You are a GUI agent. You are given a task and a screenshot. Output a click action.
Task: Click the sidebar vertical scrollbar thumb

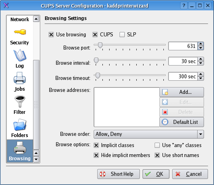36,105
